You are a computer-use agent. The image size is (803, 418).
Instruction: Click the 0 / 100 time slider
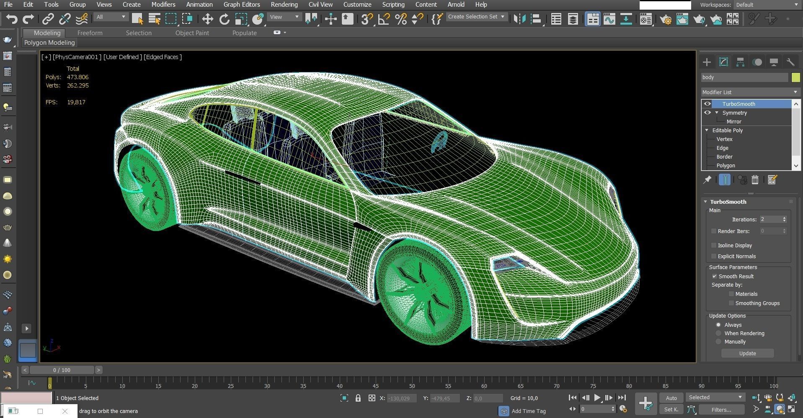click(x=62, y=370)
